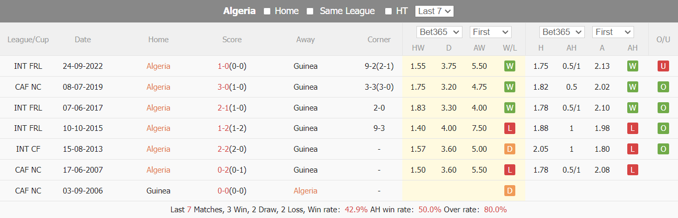This screenshot has height=218, width=678.
Task: Click the AH red L badge for 17-06-2007
Action: pyautogui.click(x=633, y=170)
